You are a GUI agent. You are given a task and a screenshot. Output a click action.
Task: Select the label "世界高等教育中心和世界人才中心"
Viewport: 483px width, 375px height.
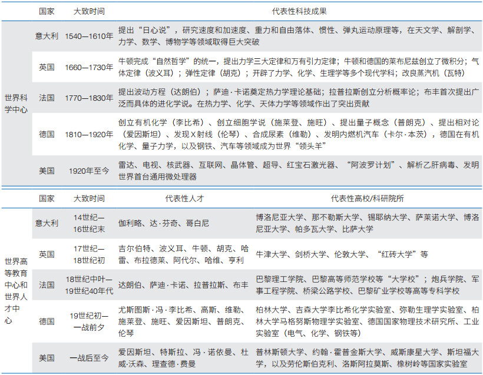point(16,291)
